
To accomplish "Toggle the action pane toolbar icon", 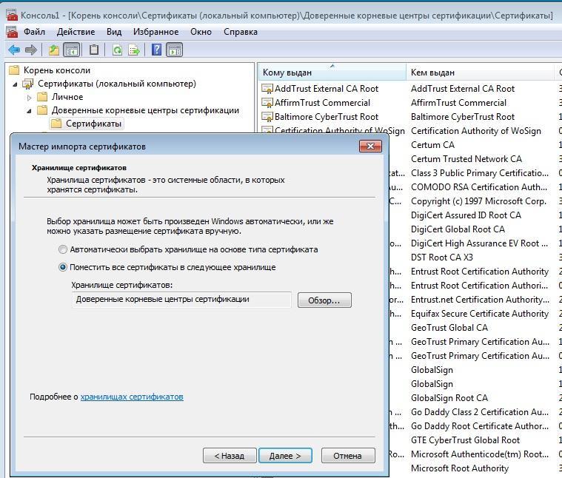I will [175, 50].
